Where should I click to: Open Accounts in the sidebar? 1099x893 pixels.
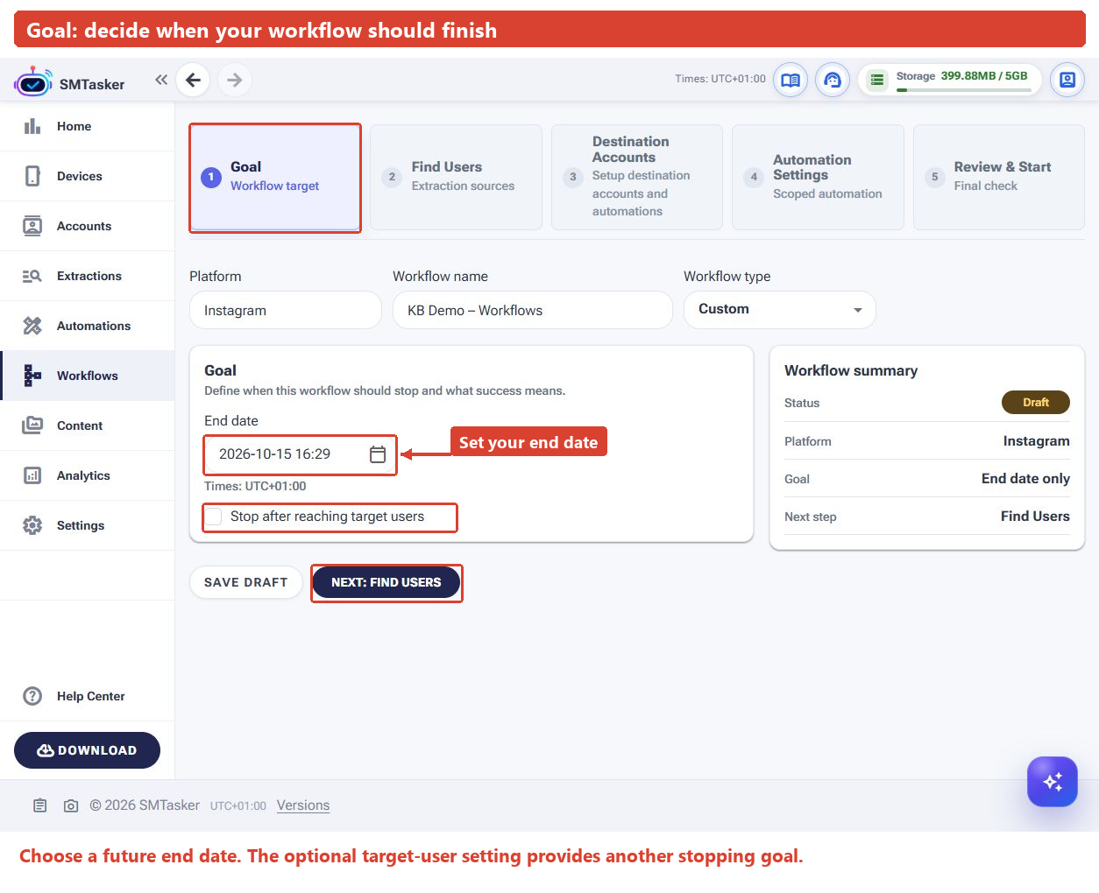pyautogui.click(x=88, y=226)
